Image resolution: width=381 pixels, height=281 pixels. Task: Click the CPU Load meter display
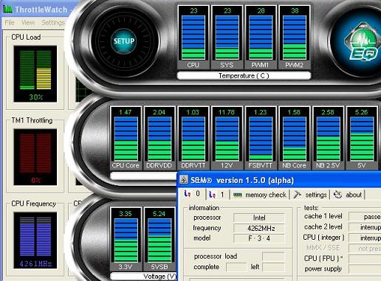(x=35, y=74)
